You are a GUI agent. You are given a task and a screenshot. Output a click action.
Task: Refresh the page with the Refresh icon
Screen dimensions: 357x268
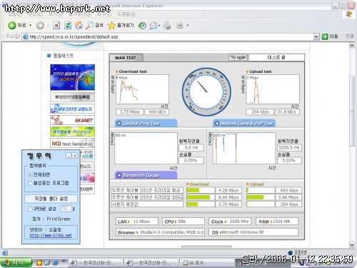68,25
